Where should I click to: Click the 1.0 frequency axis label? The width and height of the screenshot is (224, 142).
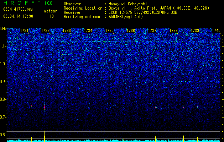coord(3,64)
